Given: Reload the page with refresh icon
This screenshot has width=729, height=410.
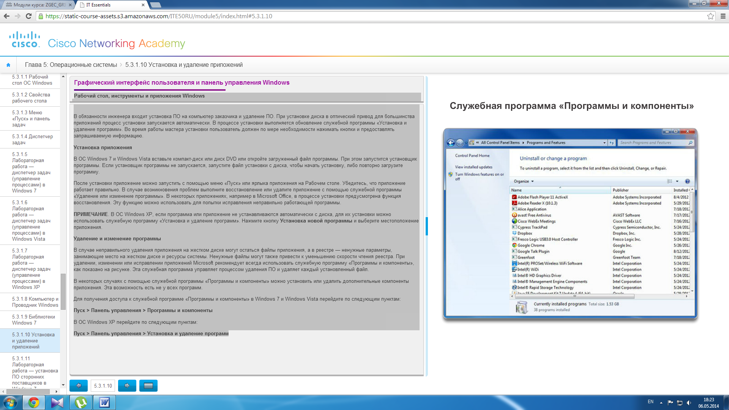Looking at the screenshot, I should (28, 16).
